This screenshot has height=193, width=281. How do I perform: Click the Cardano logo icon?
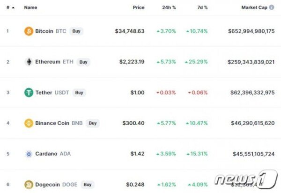tap(29, 154)
